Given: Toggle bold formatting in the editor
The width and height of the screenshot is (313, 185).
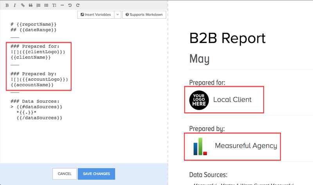Looking at the screenshot, I should [7, 5].
